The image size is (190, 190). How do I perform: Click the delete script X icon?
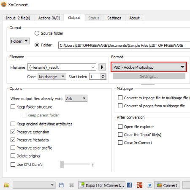[x=71, y=185]
